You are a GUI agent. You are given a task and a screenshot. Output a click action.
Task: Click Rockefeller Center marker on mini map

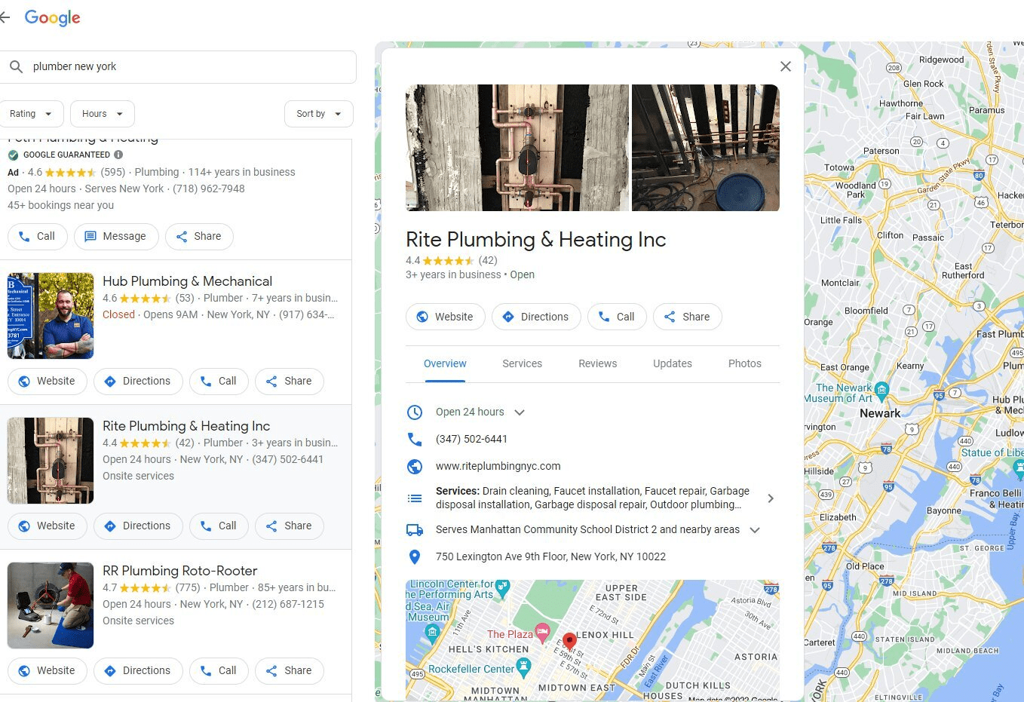(523, 667)
